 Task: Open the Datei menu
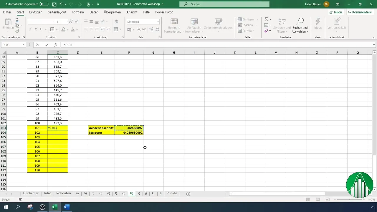7,12
